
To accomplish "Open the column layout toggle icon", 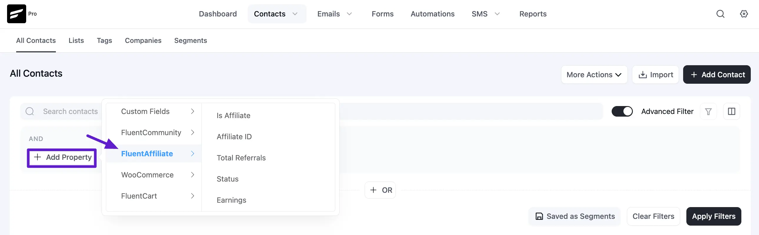I will pyautogui.click(x=731, y=111).
